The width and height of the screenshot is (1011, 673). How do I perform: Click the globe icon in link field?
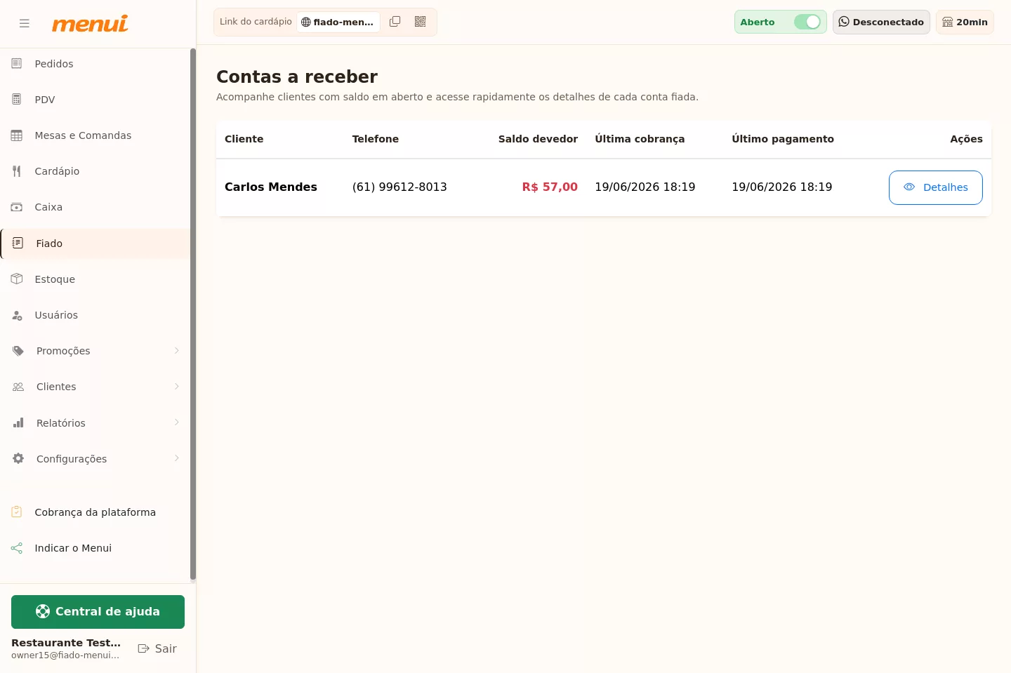tap(306, 22)
